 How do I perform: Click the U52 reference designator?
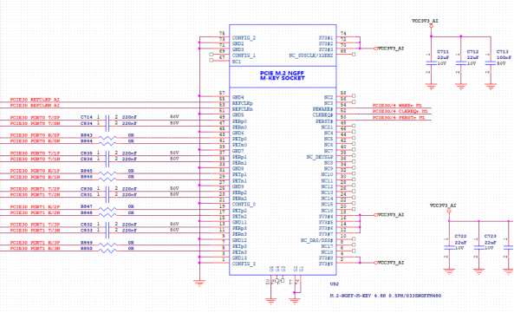pos(334,284)
